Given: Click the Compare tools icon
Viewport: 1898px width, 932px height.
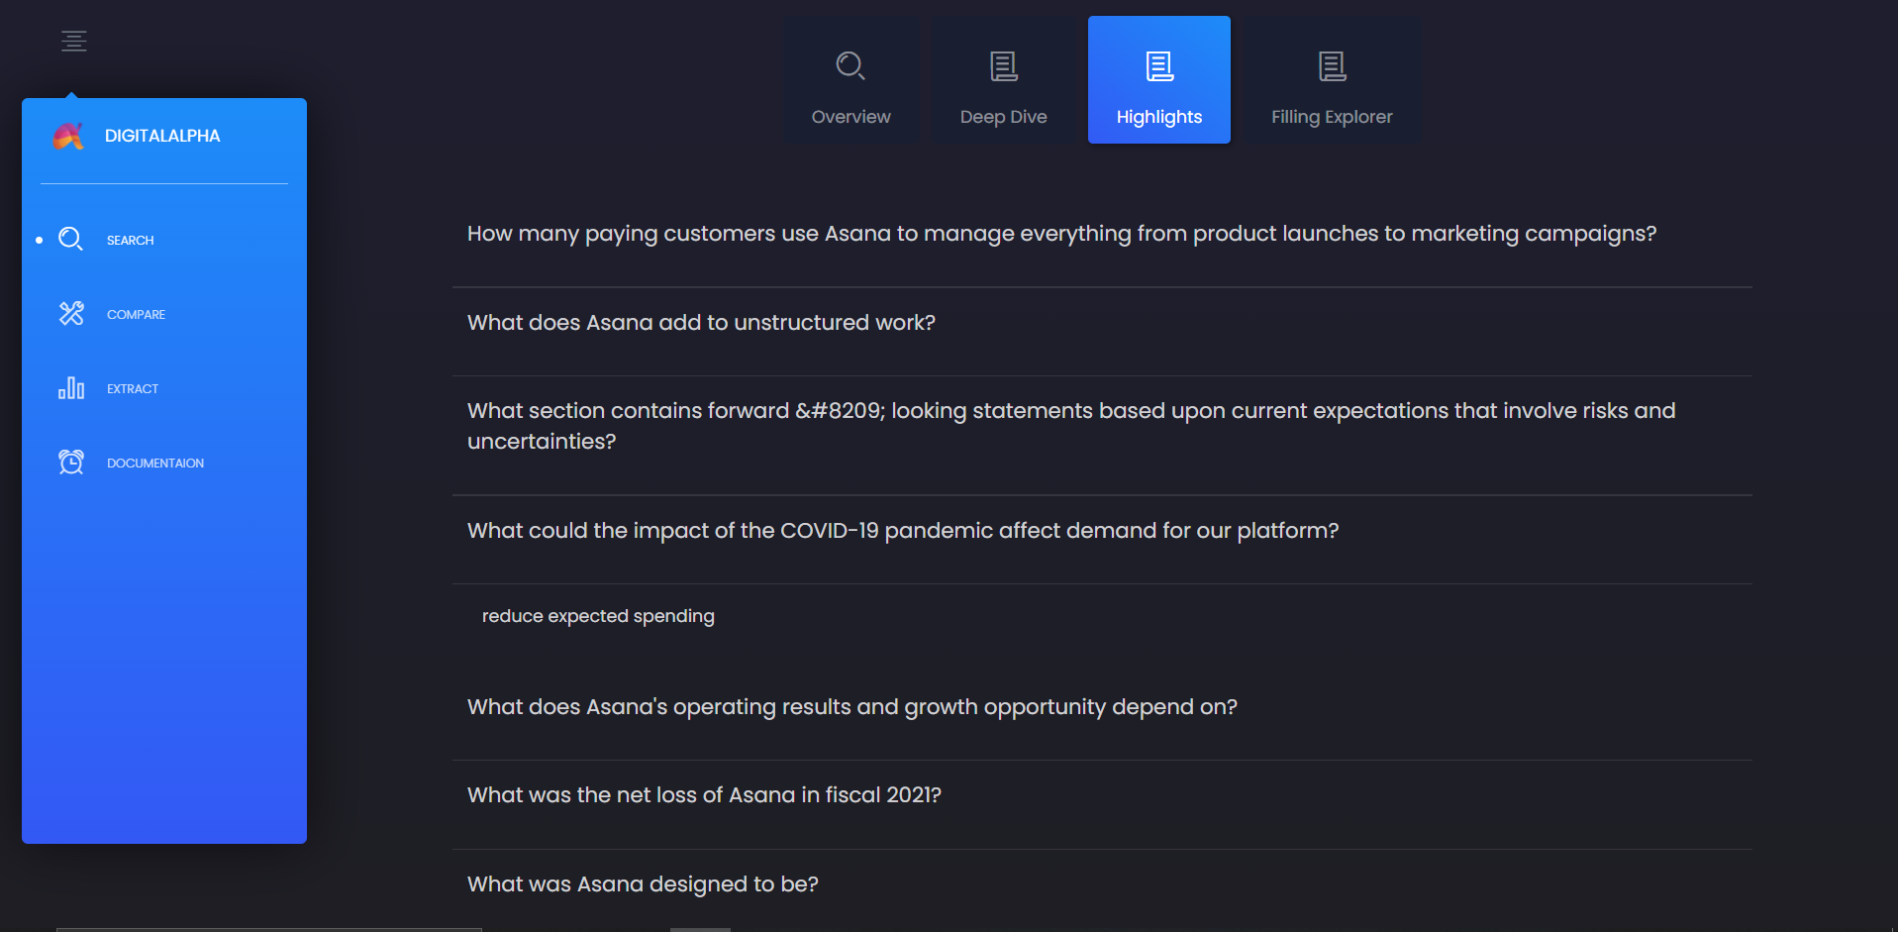Looking at the screenshot, I should click(x=71, y=313).
